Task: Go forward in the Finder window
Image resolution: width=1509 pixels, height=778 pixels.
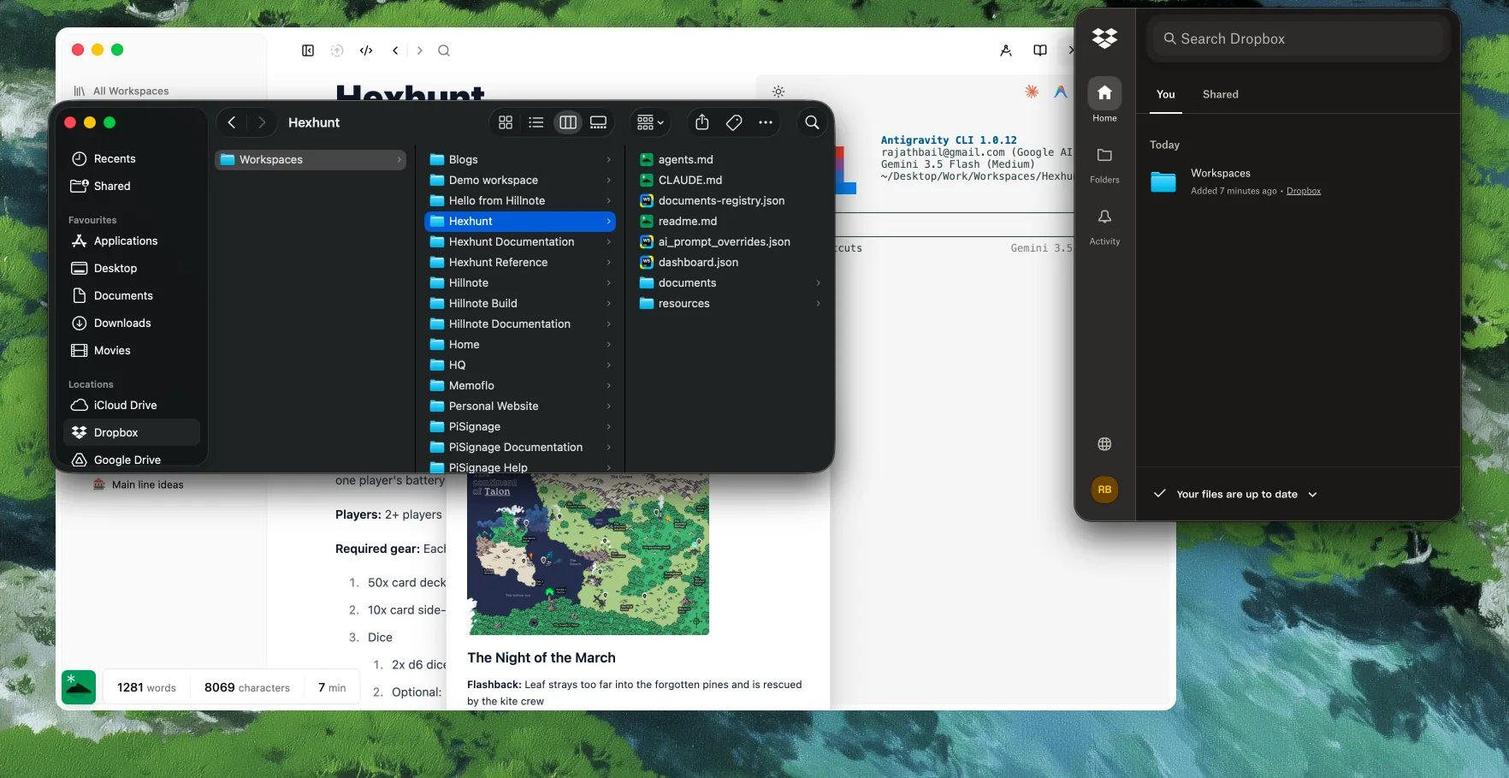Action: point(262,122)
